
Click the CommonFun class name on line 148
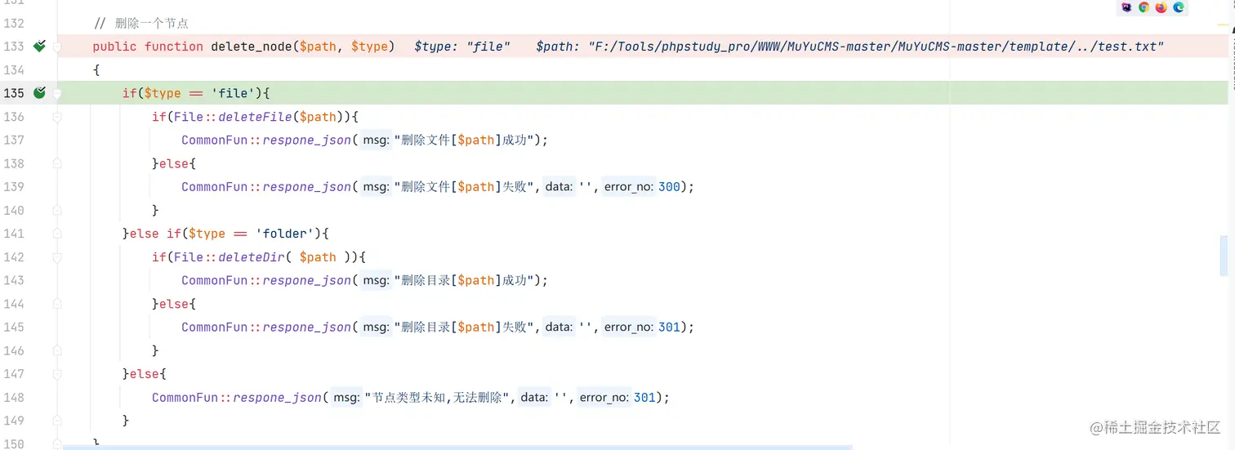tap(185, 398)
